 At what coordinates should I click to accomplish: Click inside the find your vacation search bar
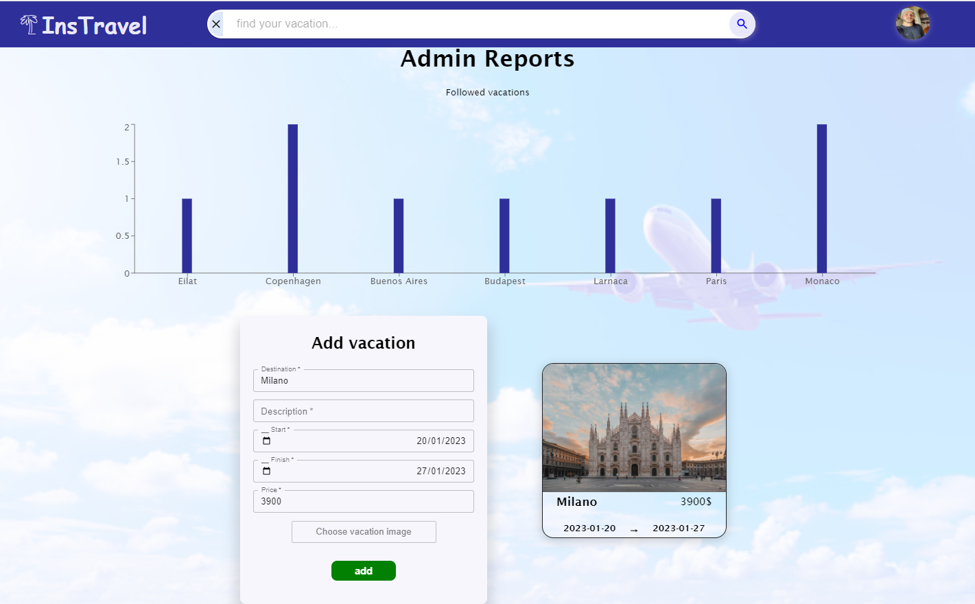(480, 23)
